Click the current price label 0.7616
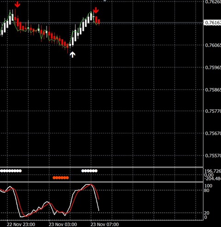Screen dimensions: 221x227 (213, 23)
